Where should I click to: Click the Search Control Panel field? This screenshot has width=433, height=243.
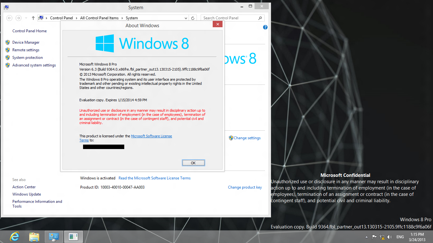[x=230, y=18]
